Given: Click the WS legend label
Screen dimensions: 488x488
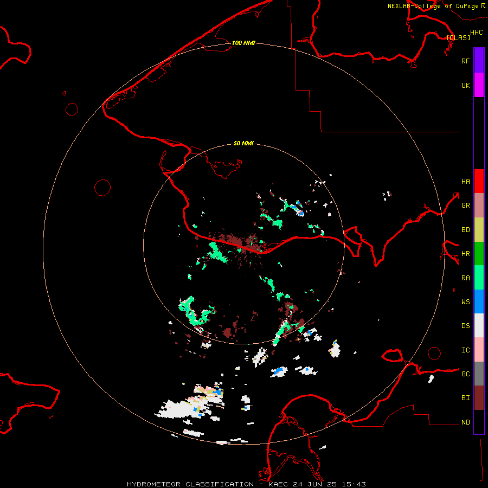Looking at the screenshot, I should click(x=465, y=302).
